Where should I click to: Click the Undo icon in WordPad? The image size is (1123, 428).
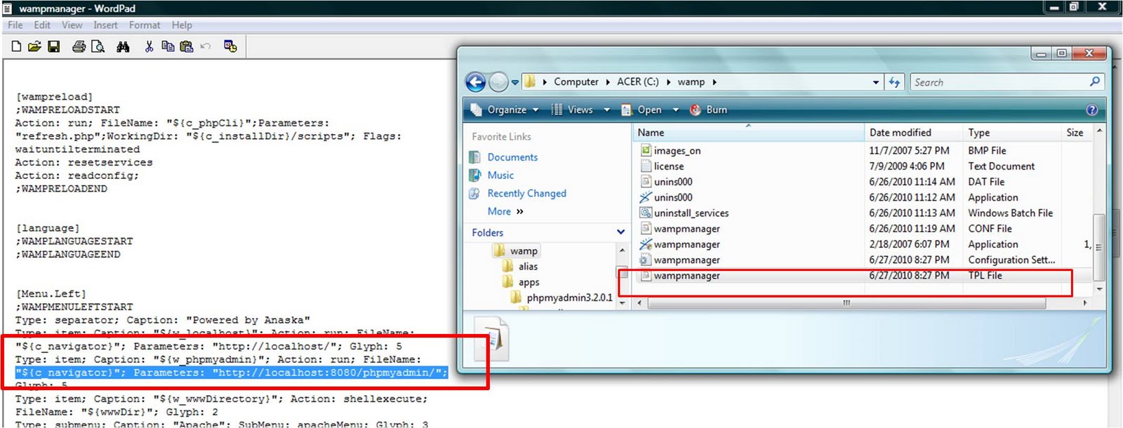[206, 47]
